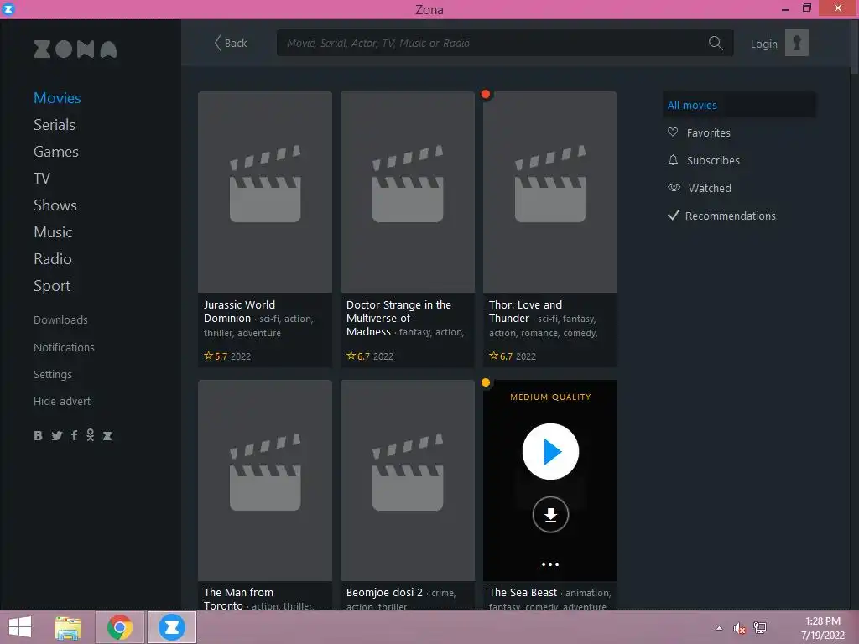
Task: Open Downloads page
Action: pos(60,319)
